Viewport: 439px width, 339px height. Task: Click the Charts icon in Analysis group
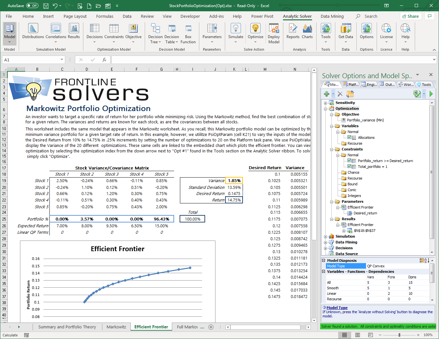pos(307,29)
